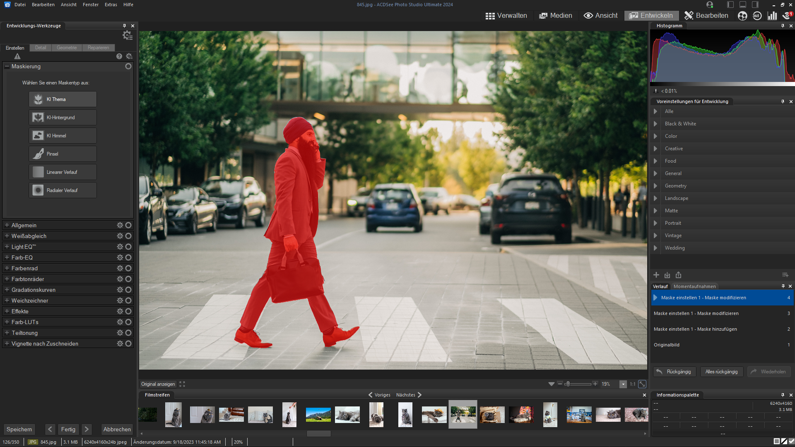
Task: Expand the Landscape presets folder
Action: pos(655,198)
